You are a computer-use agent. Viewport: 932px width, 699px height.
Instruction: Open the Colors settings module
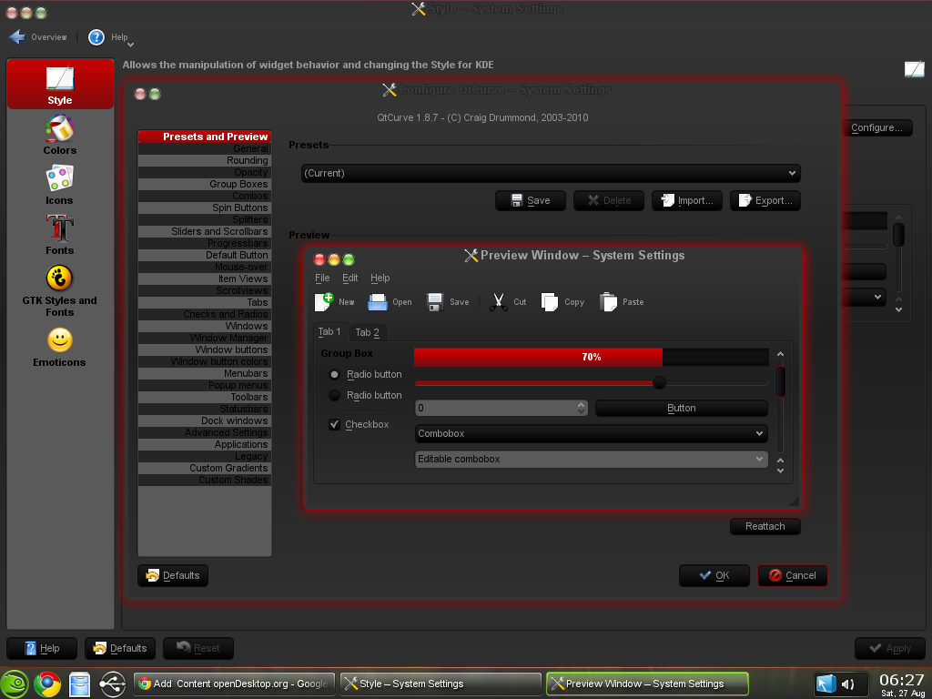(x=60, y=135)
